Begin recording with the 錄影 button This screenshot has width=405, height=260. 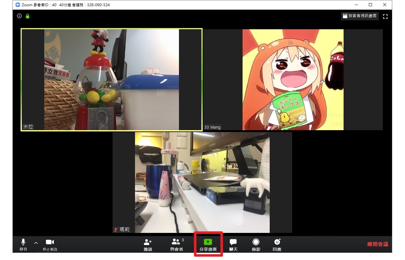click(x=256, y=245)
